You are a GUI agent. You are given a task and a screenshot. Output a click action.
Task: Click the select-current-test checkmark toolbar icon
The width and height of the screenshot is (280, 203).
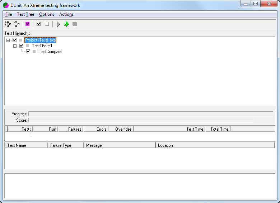(x=38, y=24)
